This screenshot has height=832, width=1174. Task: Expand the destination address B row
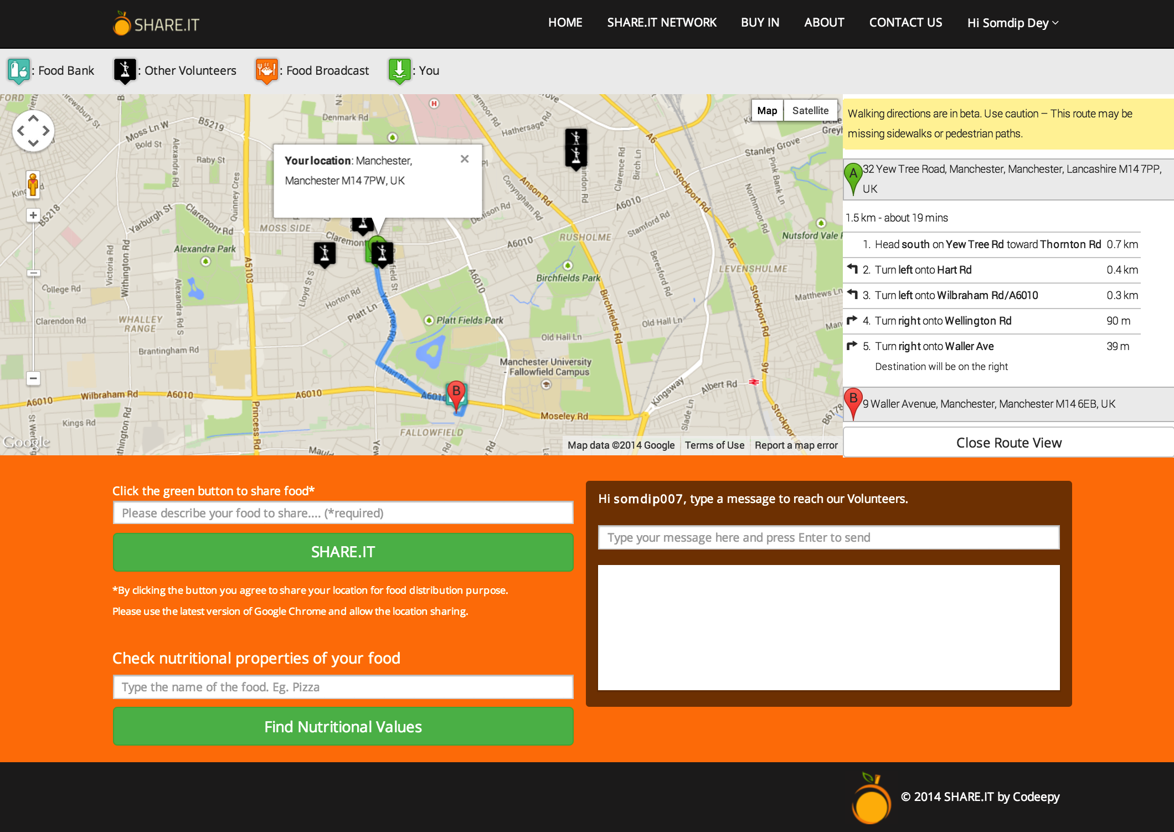(1008, 404)
